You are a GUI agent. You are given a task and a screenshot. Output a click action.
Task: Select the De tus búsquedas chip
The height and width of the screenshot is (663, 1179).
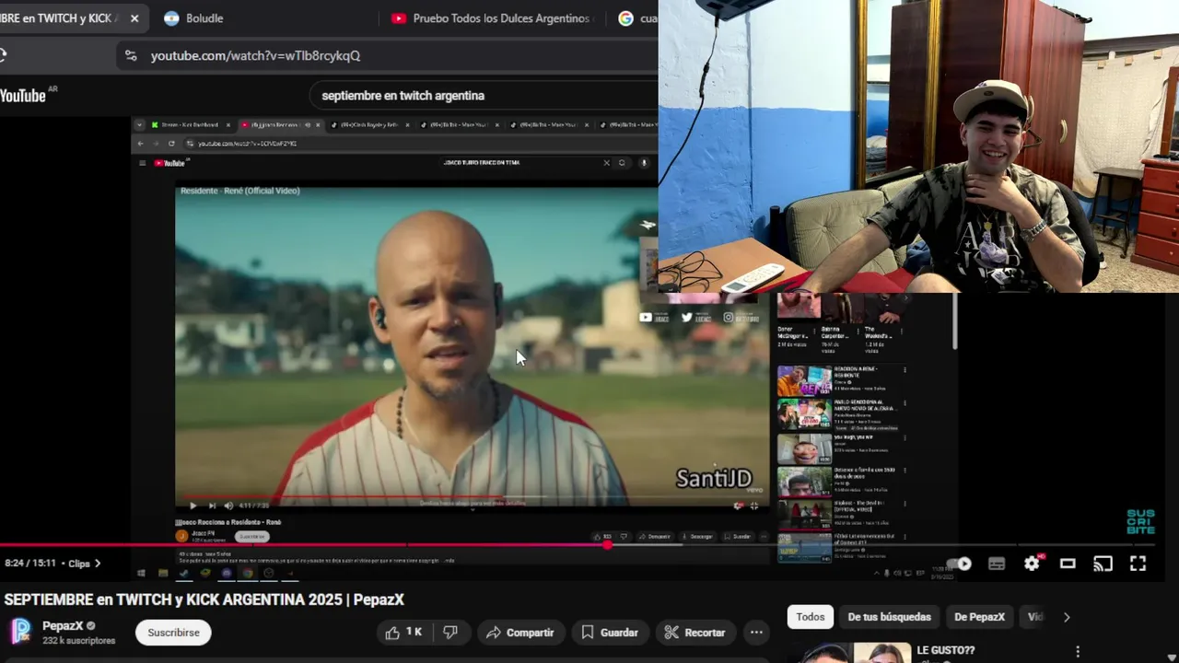(x=890, y=617)
